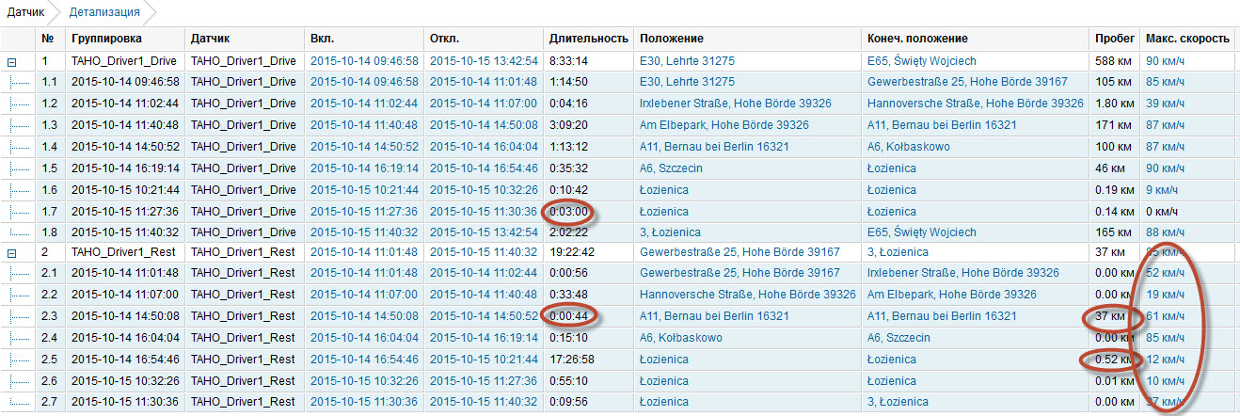Switch to the Датчик breadcrumb tab
Image resolution: width=1240 pixels, height=416 pixels.
[x=26, y=12]
